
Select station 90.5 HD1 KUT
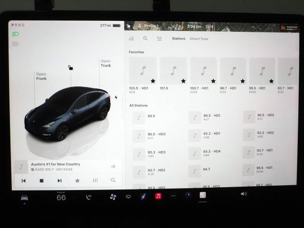click(x=205, y=117)
